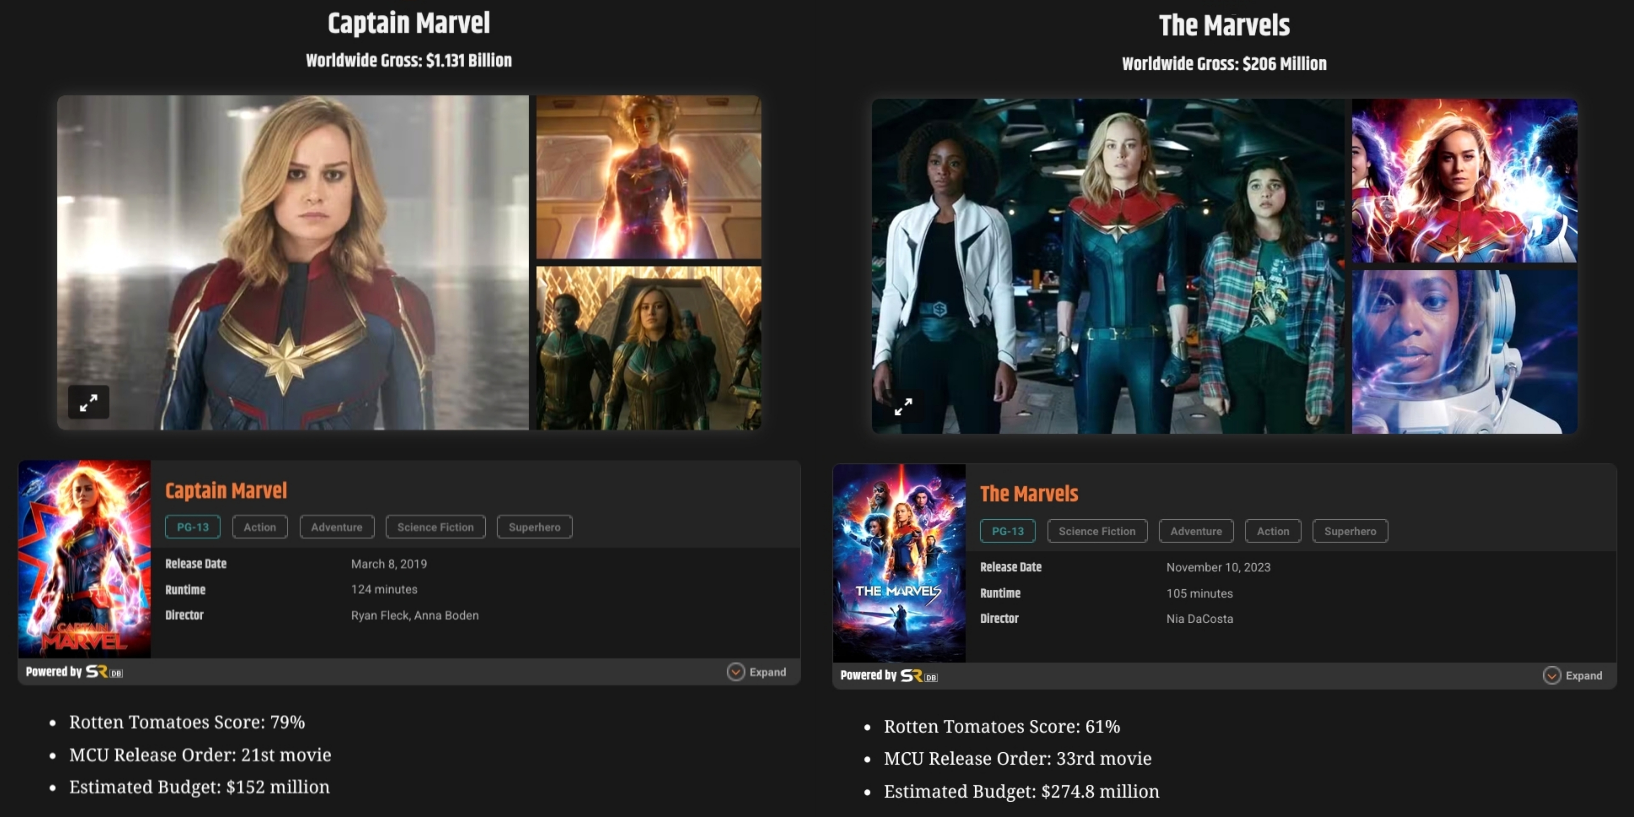Open The Marvels poster thumbnail
The width and height of the screenshot is (1634, 817).
[899, 563]
